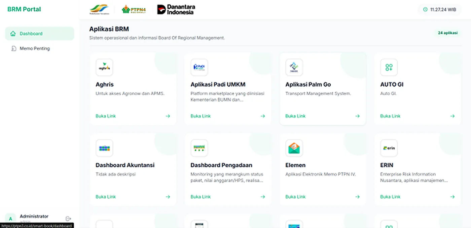Click the 11.27.24 WIB time display
471x228 pixels.
coord(443,10)
